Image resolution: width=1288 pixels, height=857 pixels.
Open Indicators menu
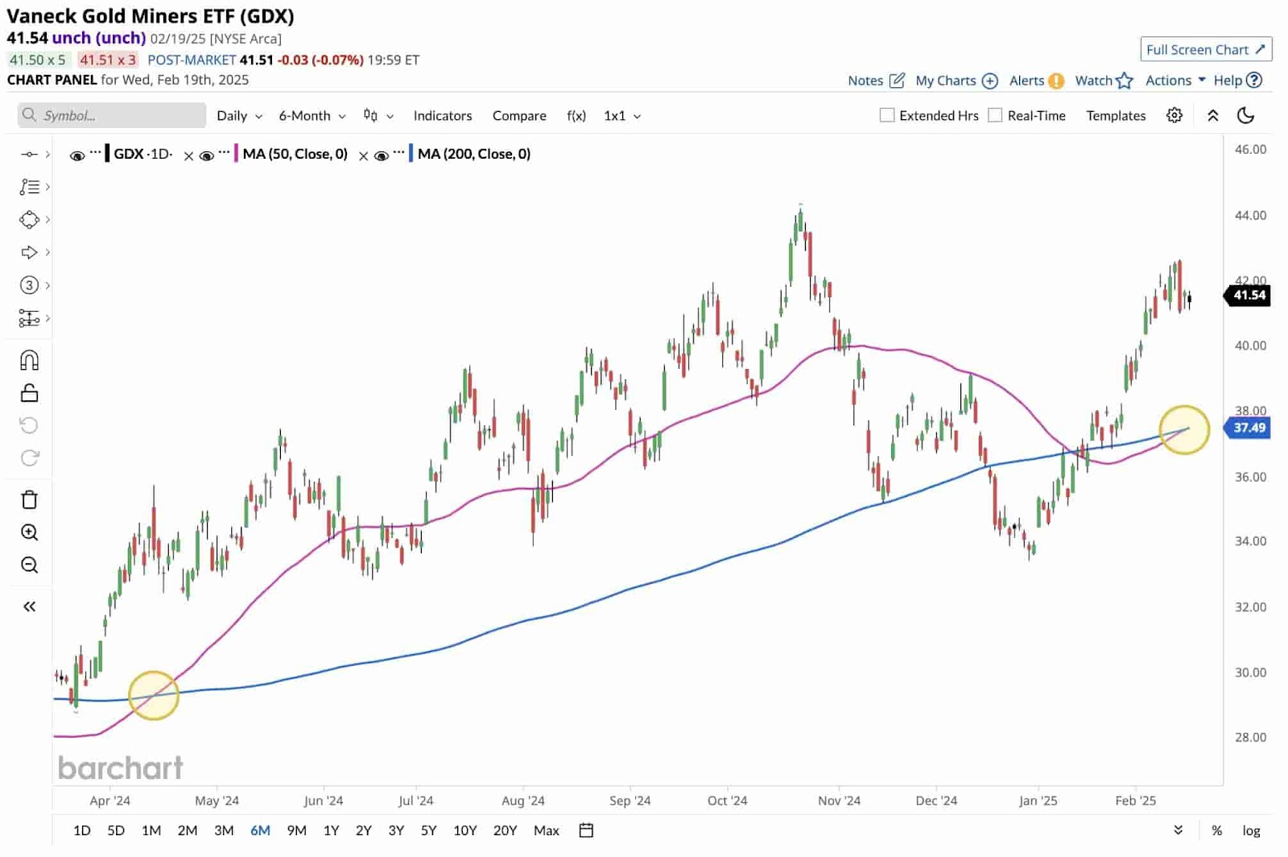coord(443,115)
